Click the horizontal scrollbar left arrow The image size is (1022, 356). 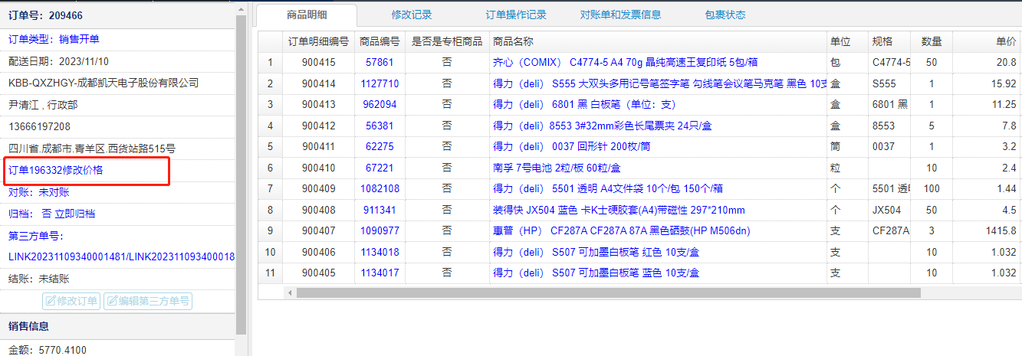290,292
